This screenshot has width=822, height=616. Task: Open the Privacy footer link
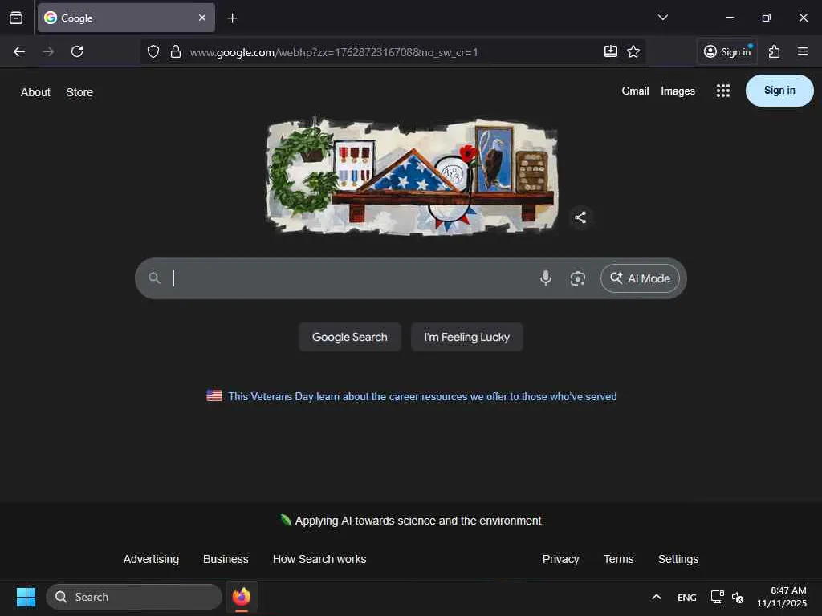pos(560,559)
